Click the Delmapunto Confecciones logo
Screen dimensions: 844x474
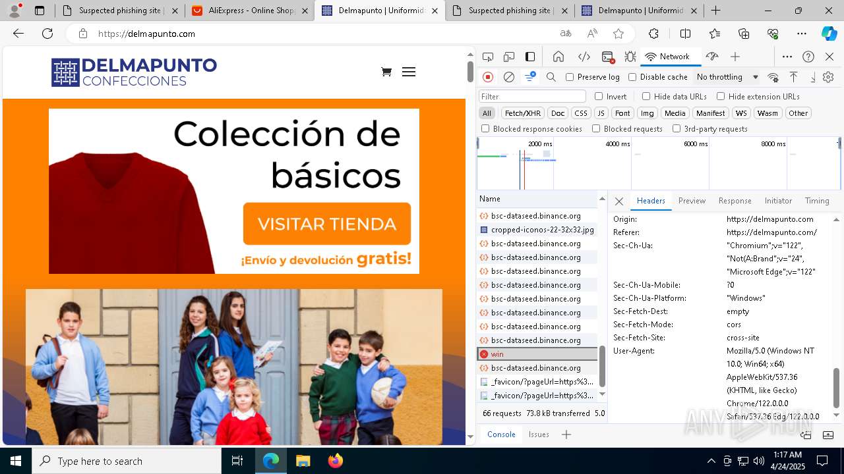click(x=134, y=72)
